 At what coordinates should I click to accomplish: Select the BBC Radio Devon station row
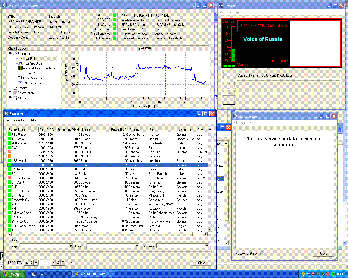107,226
